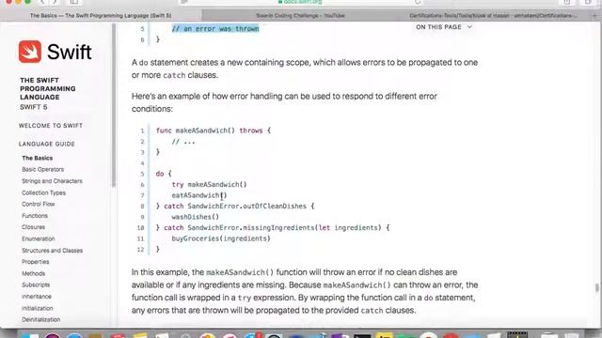Open Enumeration chapter
This screenshot has width=602, height=338.
click(39, 238)
